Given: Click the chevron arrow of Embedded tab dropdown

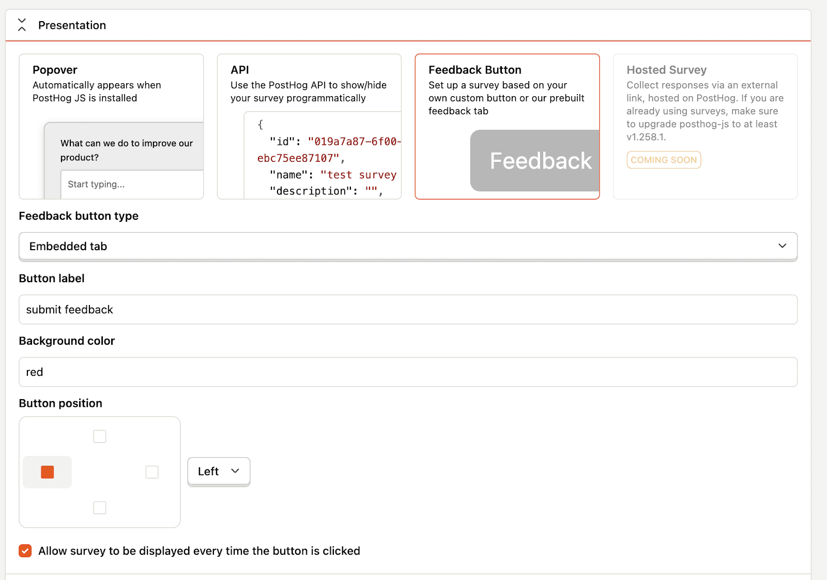Looking at the screenshot, I should click(782, 246).
